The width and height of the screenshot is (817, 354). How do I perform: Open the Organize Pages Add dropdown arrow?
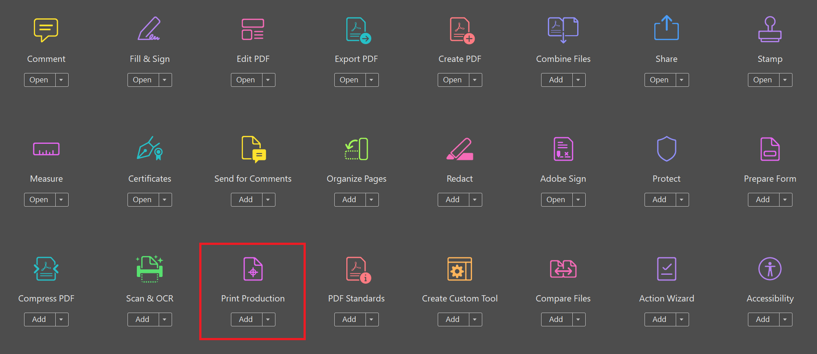point(372,200)
